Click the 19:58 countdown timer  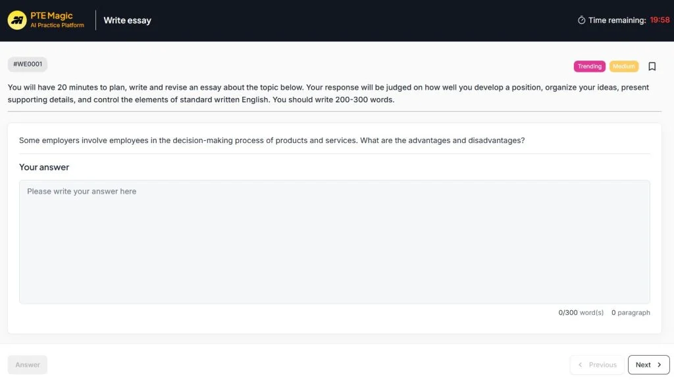click(x=660, y=20)
